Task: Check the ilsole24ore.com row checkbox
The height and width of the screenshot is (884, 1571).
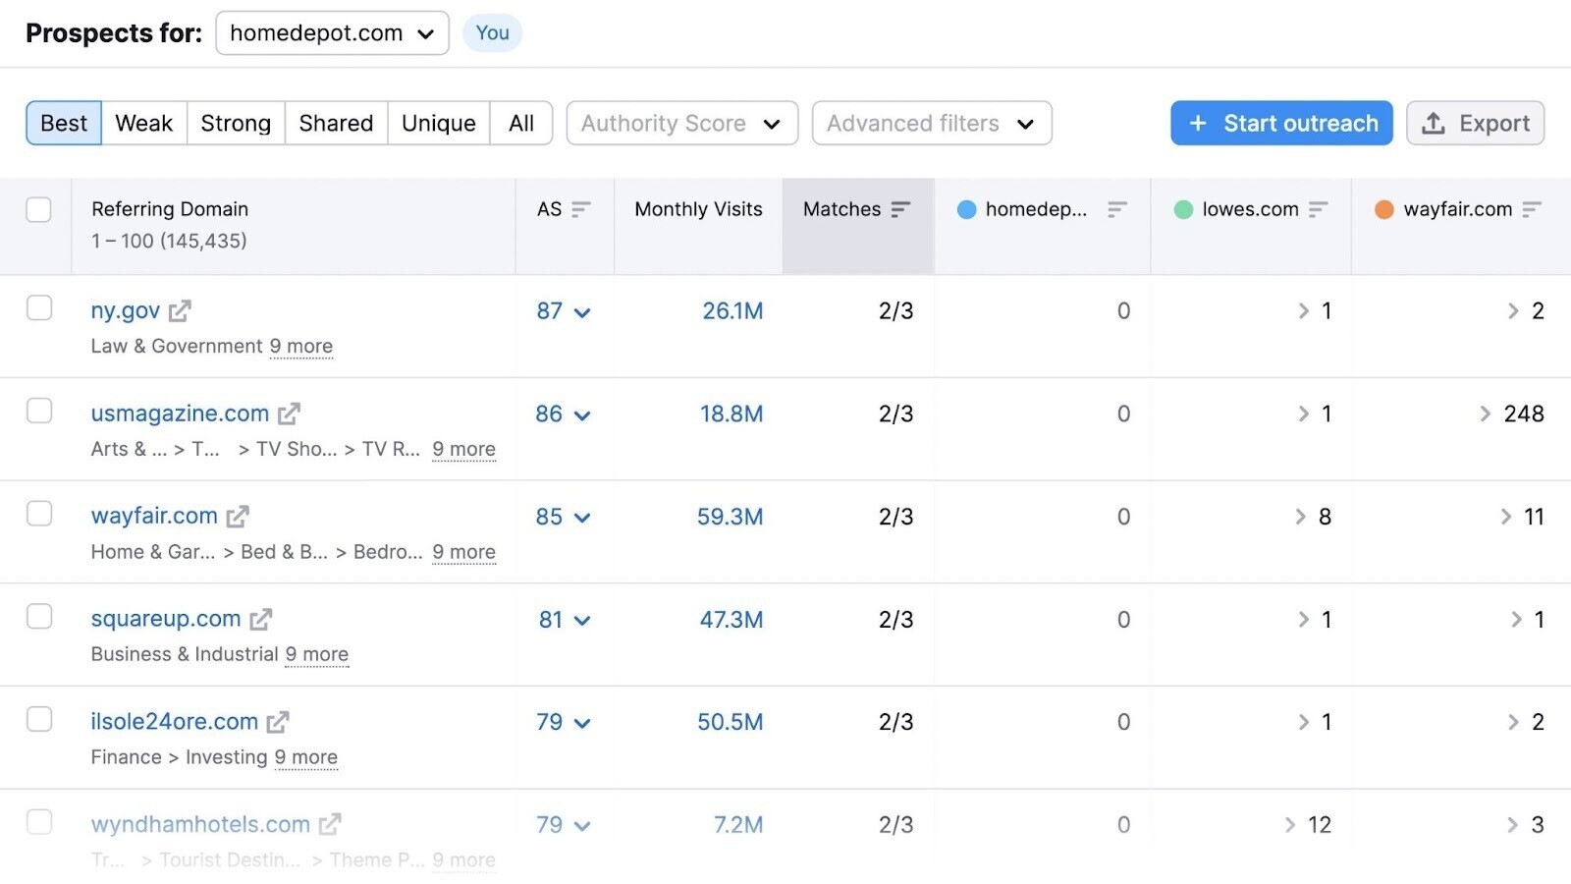Action: (x=39, y=719)
